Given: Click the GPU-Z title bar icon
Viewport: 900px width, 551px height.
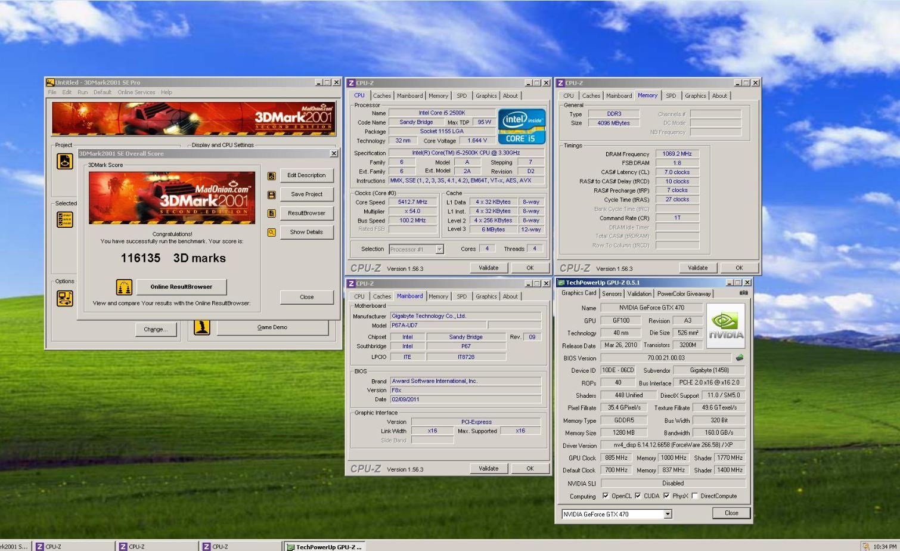Looking at the screenshot, I should [561, 283].
